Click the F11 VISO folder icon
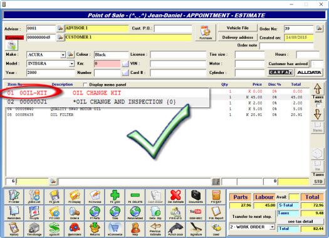329x238 pixels. [54, 213]
